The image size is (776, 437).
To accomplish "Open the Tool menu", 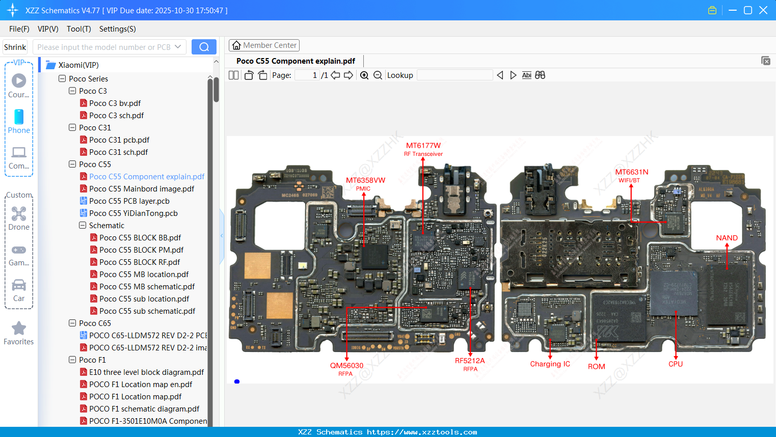I will pos(78,29).
